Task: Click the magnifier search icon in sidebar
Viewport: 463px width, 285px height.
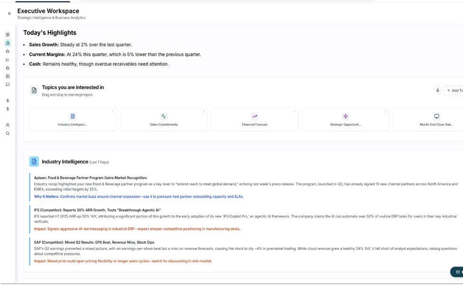Action: pyautogui.click(x=8, y=133)
